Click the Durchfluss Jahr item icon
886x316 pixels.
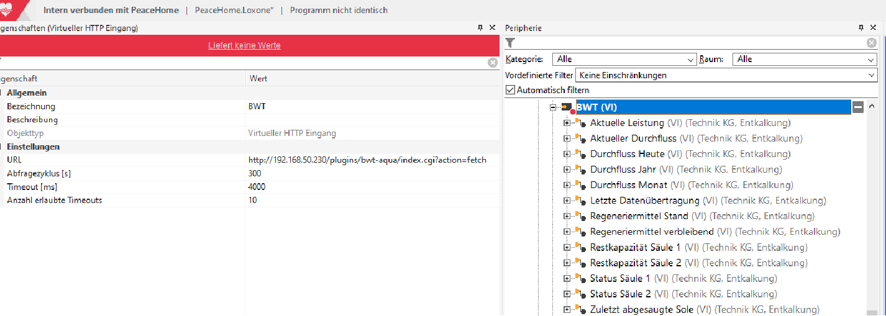(x=580, y=169)
